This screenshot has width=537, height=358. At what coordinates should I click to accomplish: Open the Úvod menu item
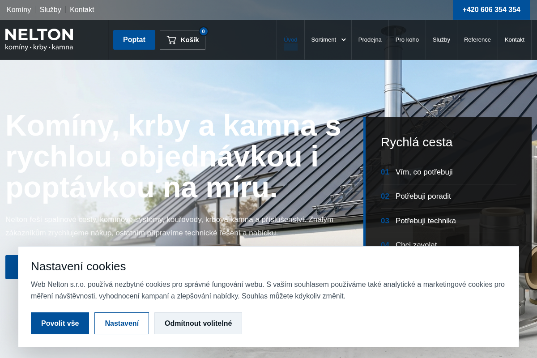pos(290,40)
